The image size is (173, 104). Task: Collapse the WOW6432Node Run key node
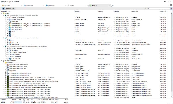[3, 46]
